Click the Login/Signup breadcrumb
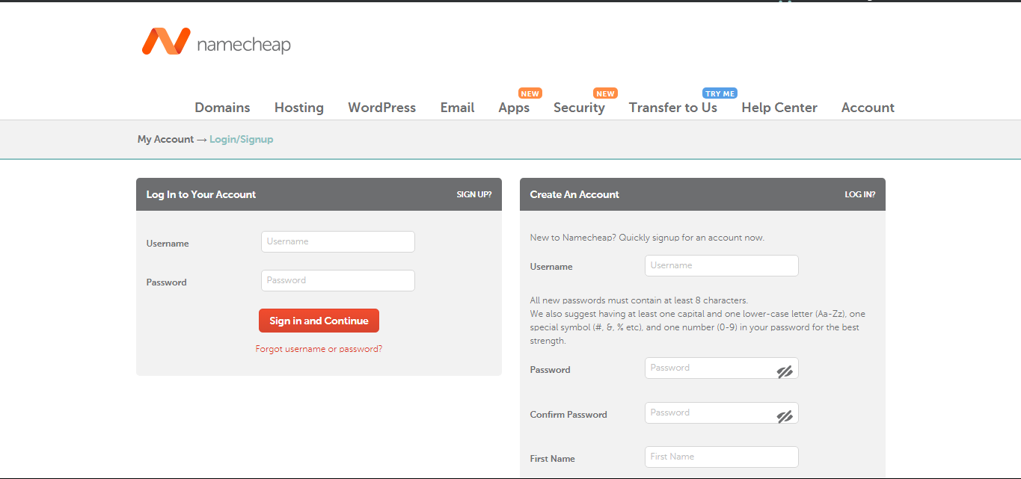This screenshot has width=1021, height=479. coord(242,139)
